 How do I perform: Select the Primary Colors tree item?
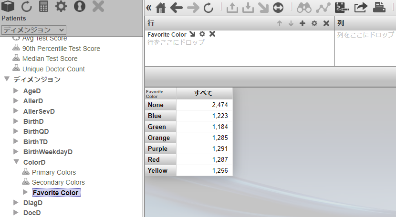53,172
